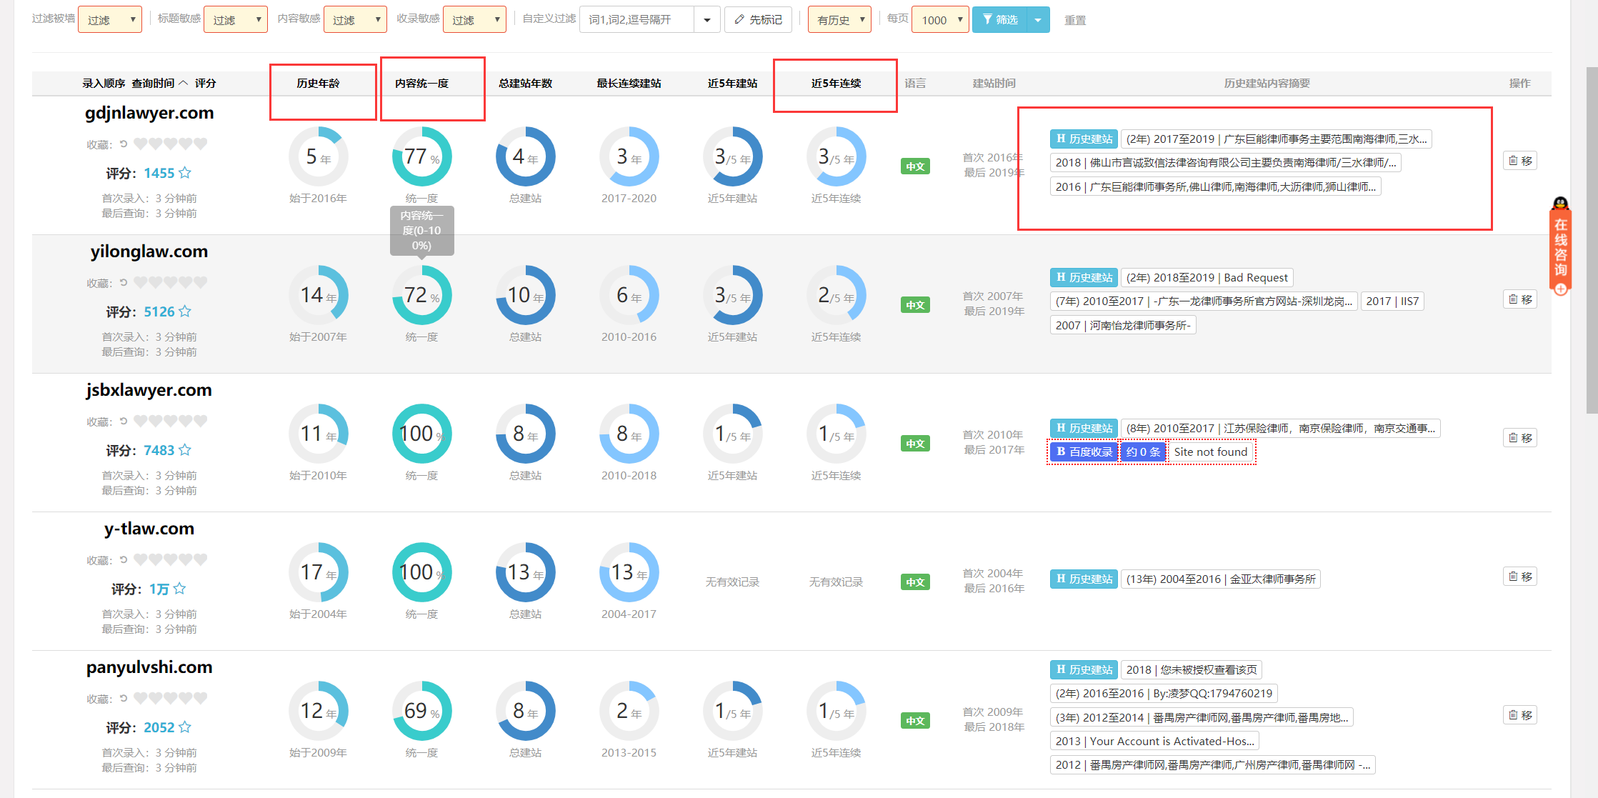Viewport: 1598px width, 798px height.
Task: Set fifth heart rating for jsbxlawyer.com
Action: tap(201, 421)
